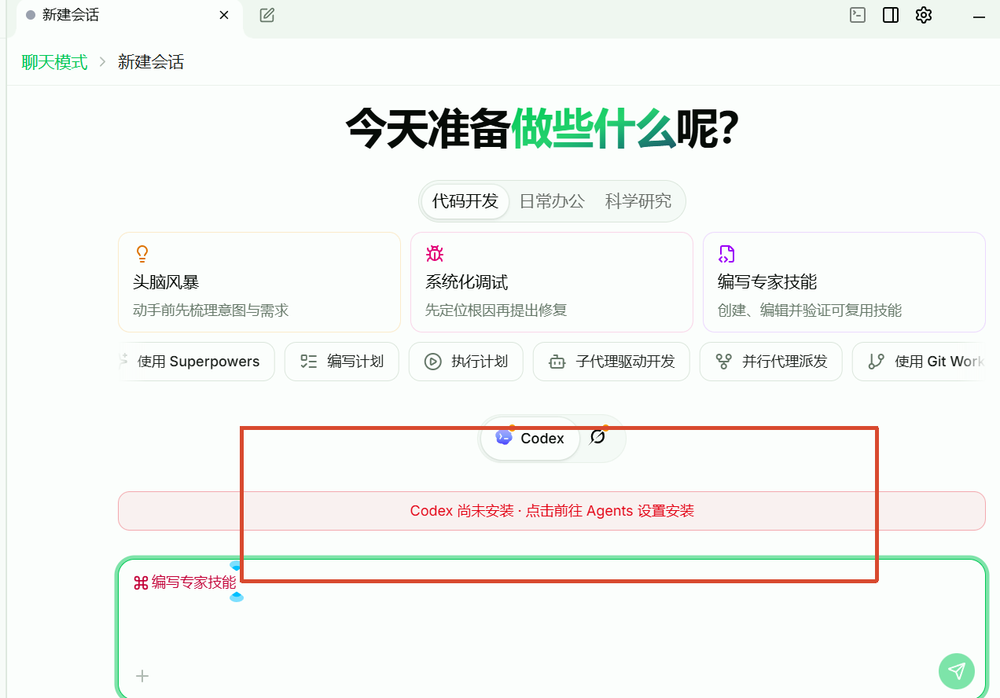Choose the Codex agent toggle
The width and height of the screenshot is (1000, 698).
[x=531, y=439]
